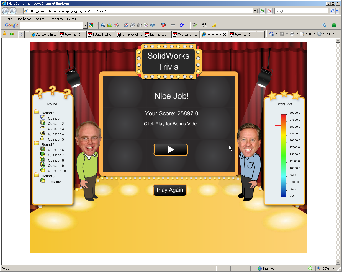
Task: Click the 25000.0 score plot value
Action: pos(295,127)
